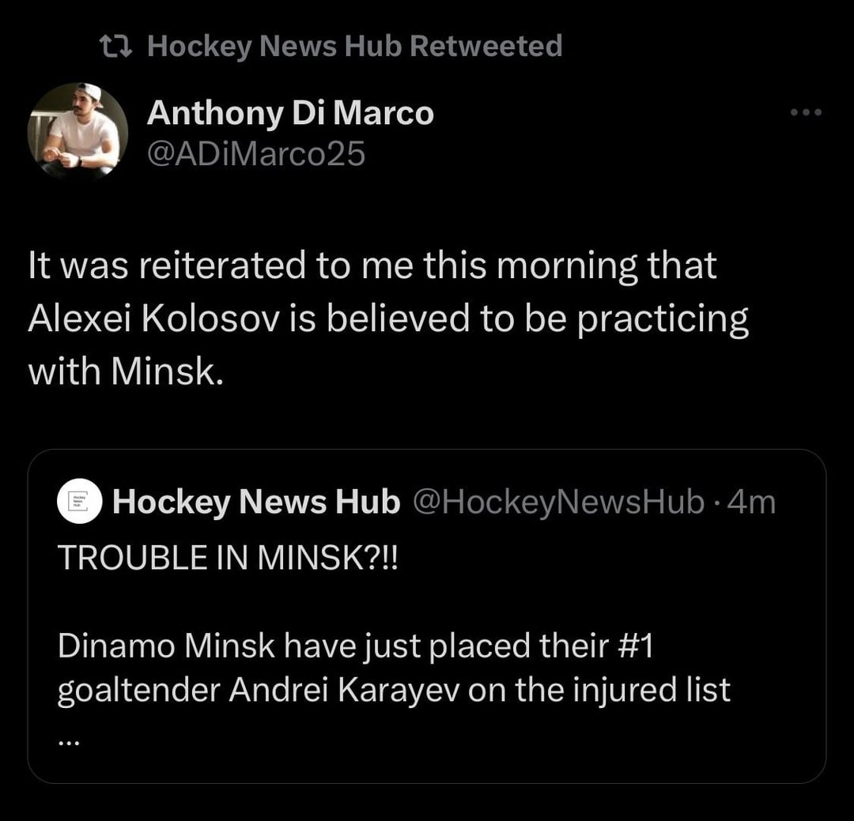Click the bold Hockey News Hub quoted name
The image size is (854, 821).
coord(256,502)
